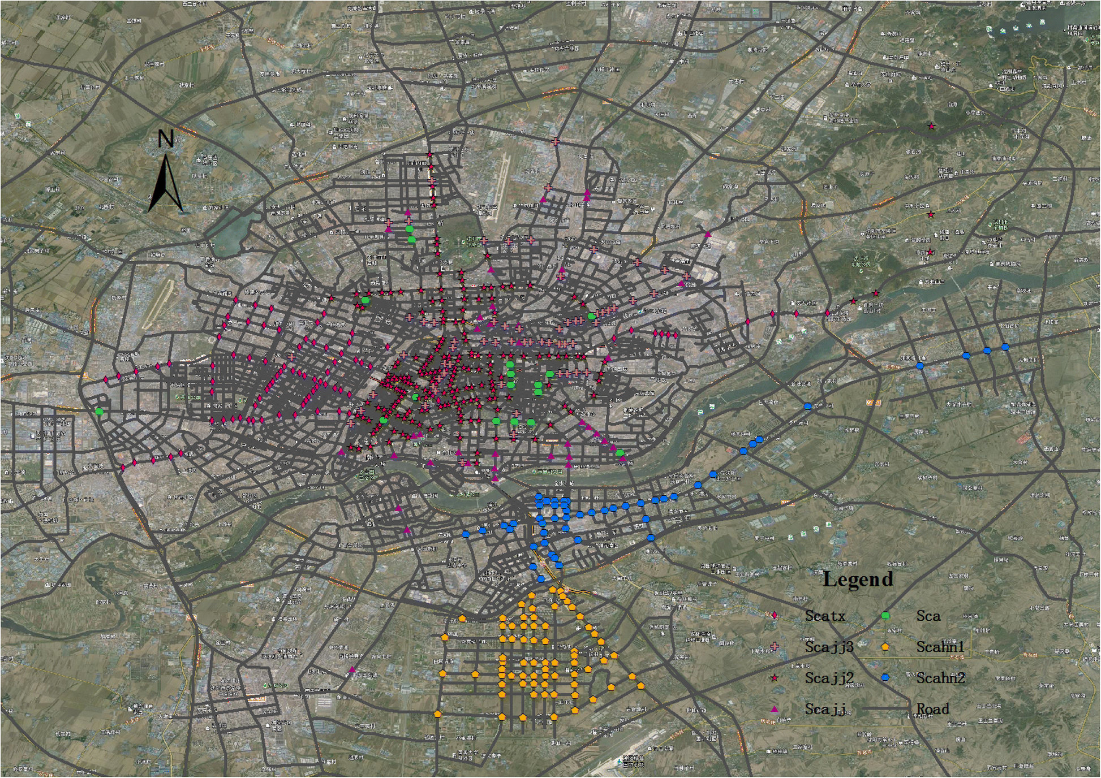Click the Scahn2 blue hexagon legend symbol
1101x778 pixels.
pos(885,677)
